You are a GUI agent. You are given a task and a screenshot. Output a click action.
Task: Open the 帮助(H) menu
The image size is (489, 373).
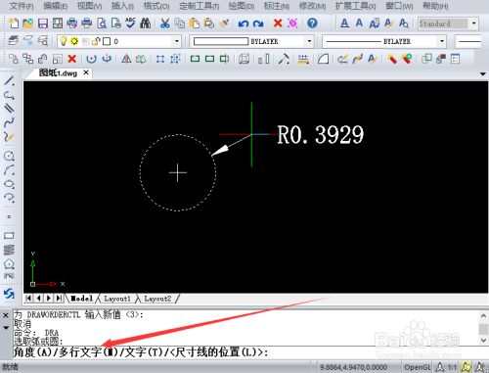435,6
